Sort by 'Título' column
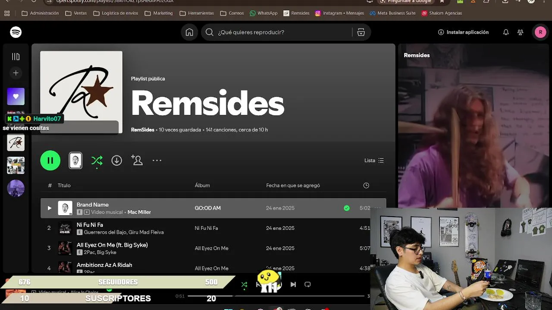The height and width of the screenshot is (310, 552). [x=64, y=186]
